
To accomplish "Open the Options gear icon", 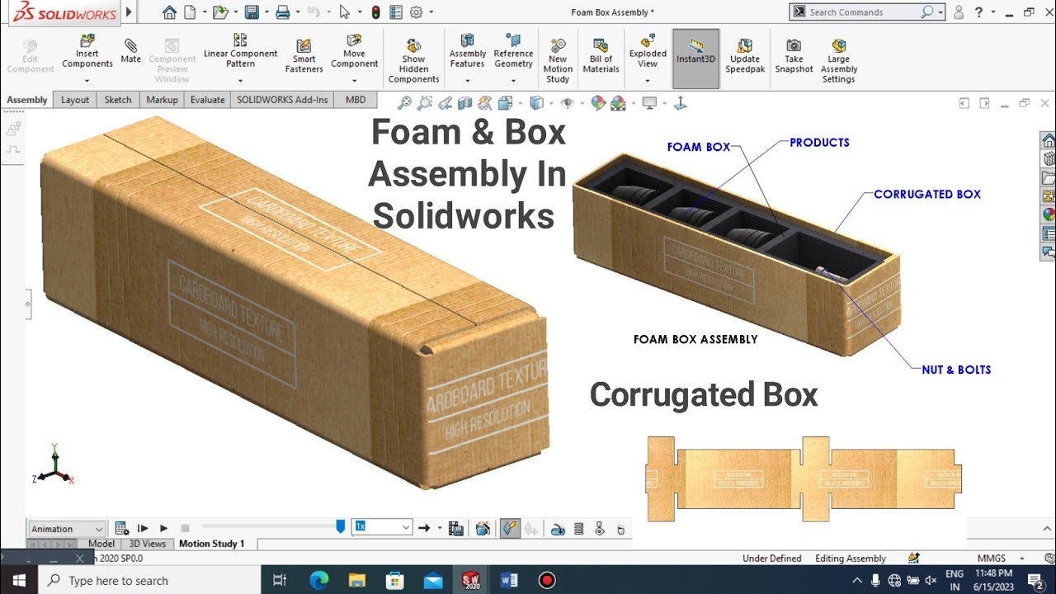I will click(416, 12).
